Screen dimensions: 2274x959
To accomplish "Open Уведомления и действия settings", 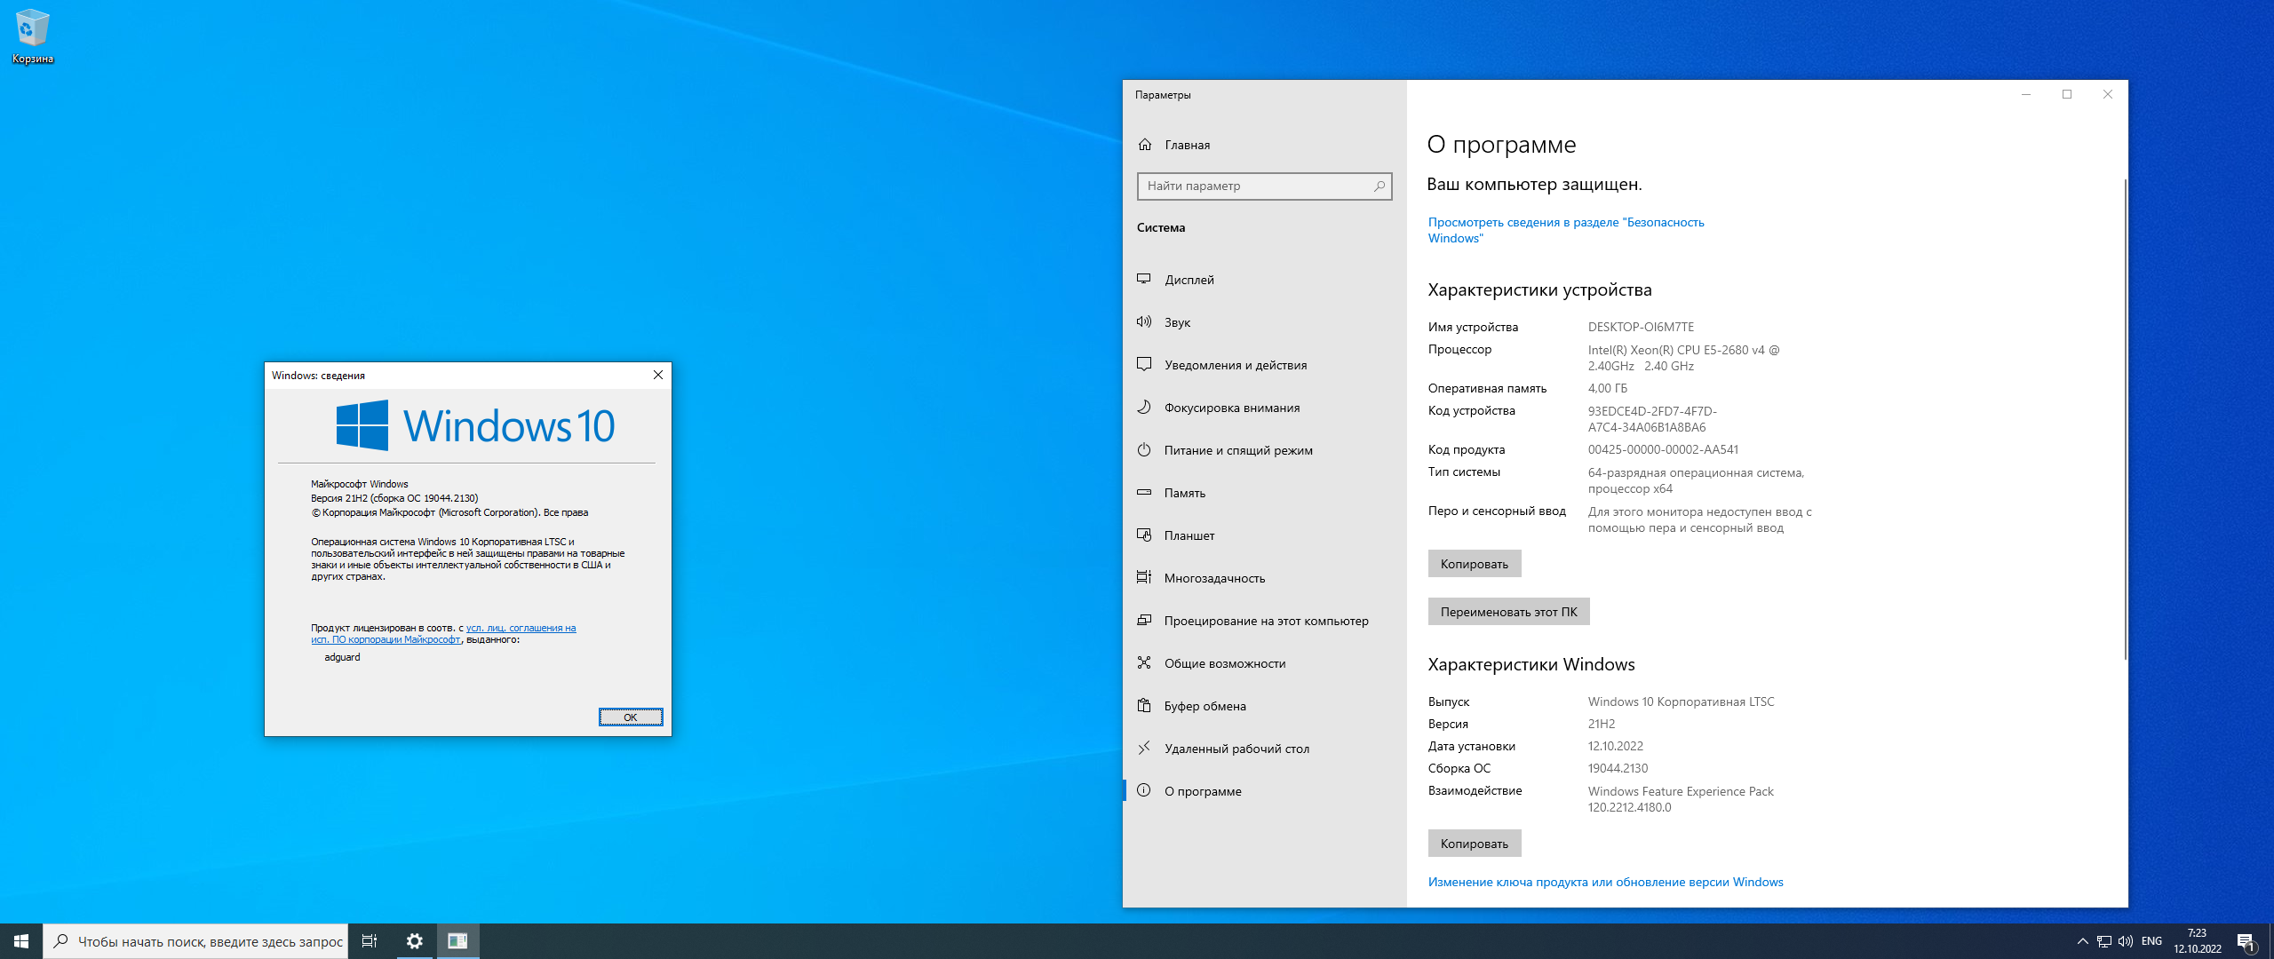I will tap(1235, 365).
